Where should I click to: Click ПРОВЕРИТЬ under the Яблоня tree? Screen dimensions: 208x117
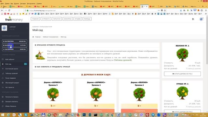pyautogui.click(x=139, y=111)
